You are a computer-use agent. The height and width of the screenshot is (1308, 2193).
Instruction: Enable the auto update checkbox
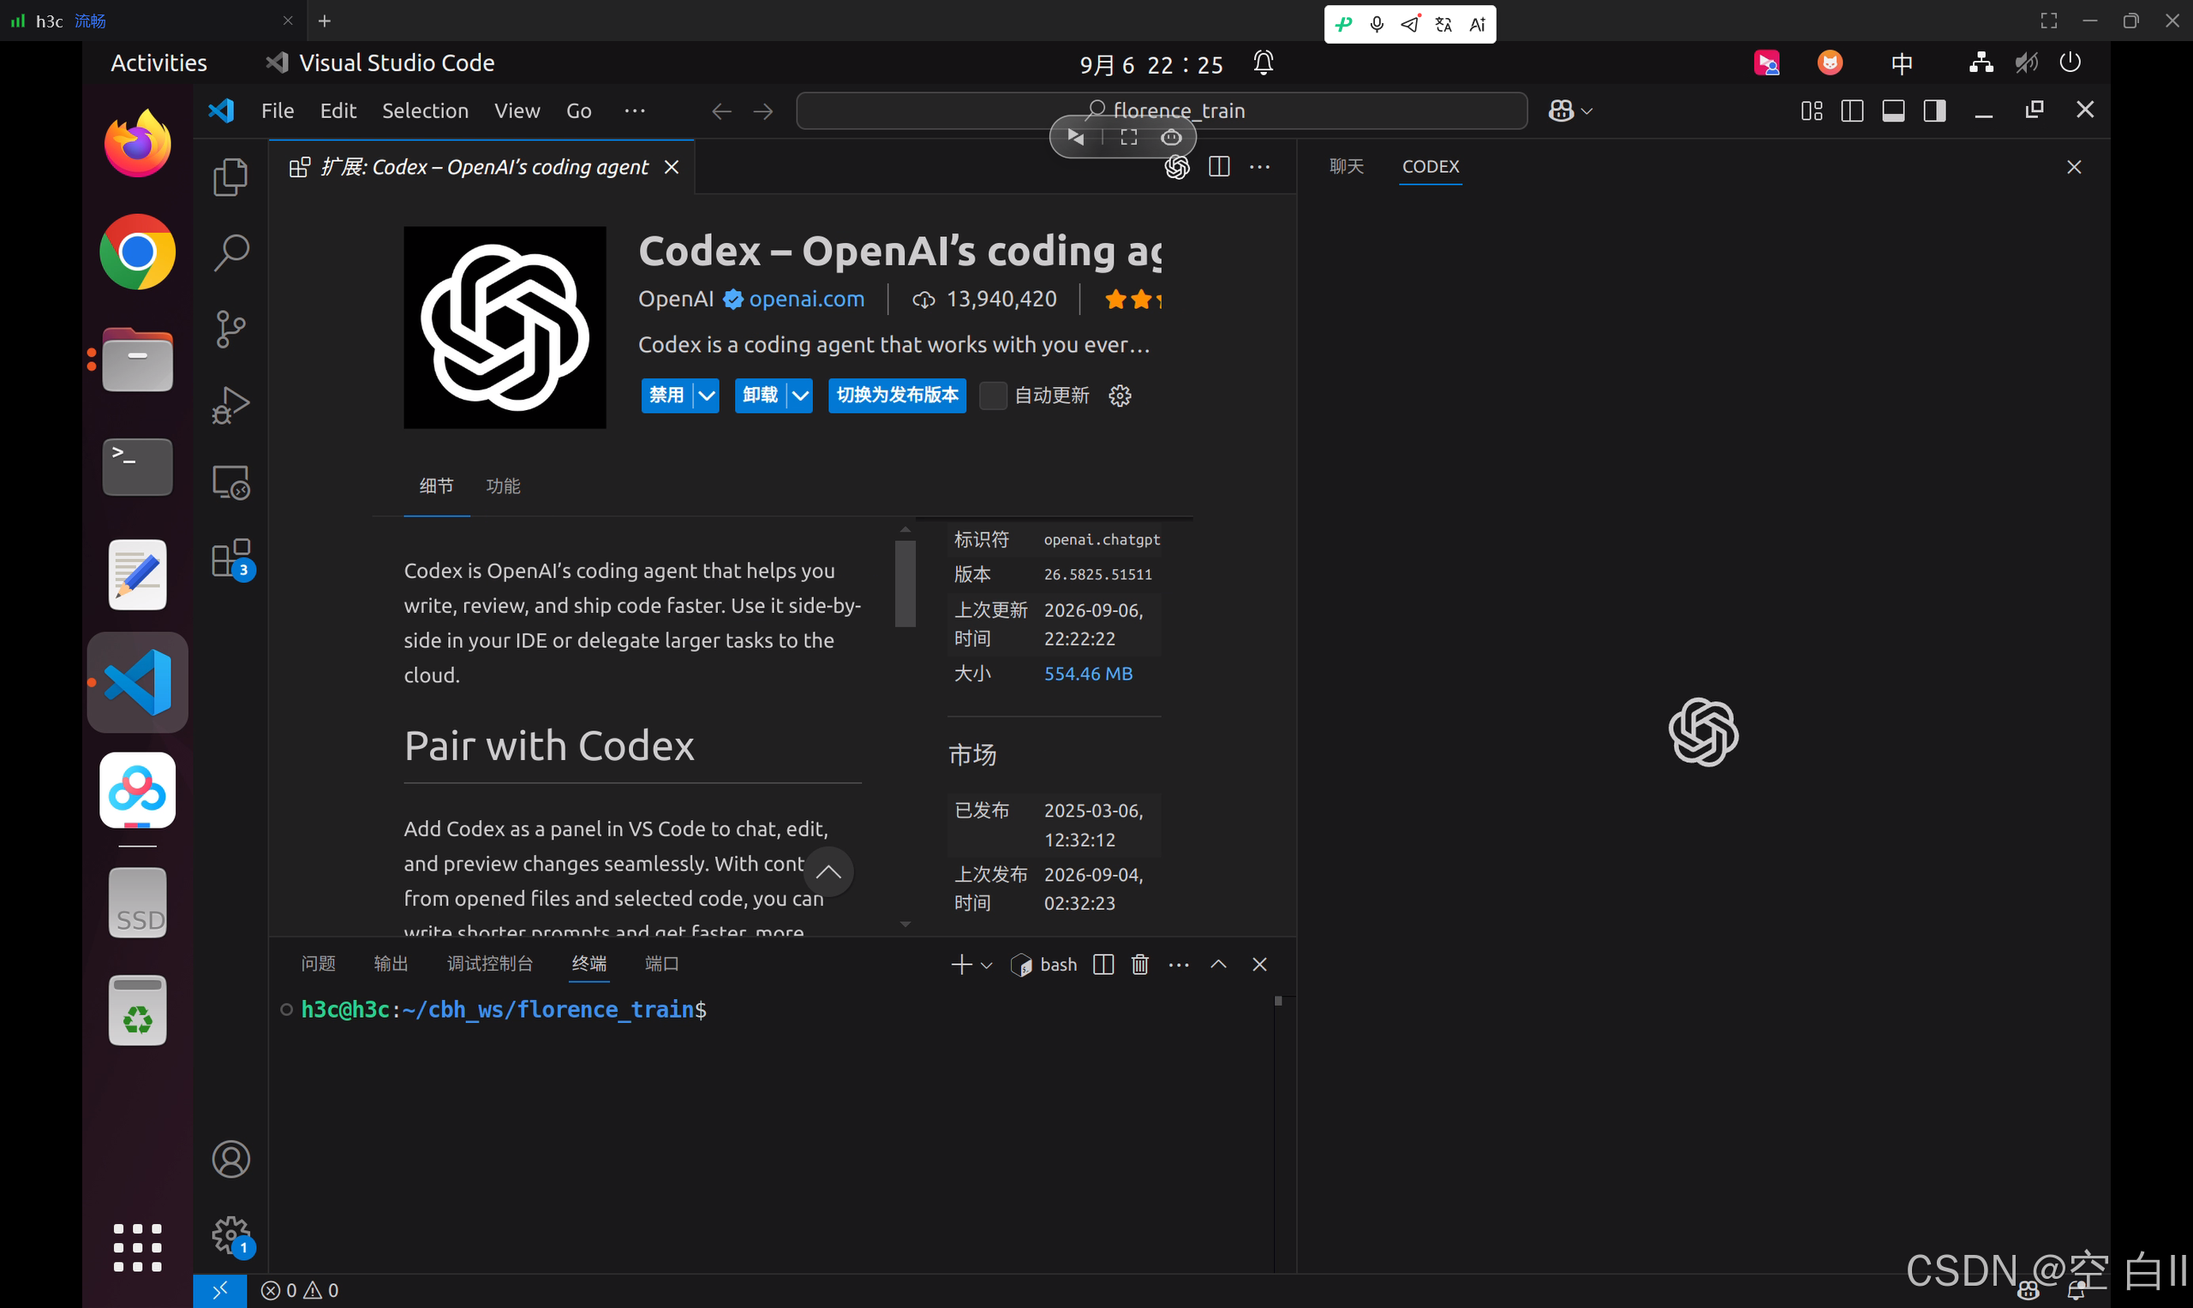pyautogui.click(x=993, y=395)
